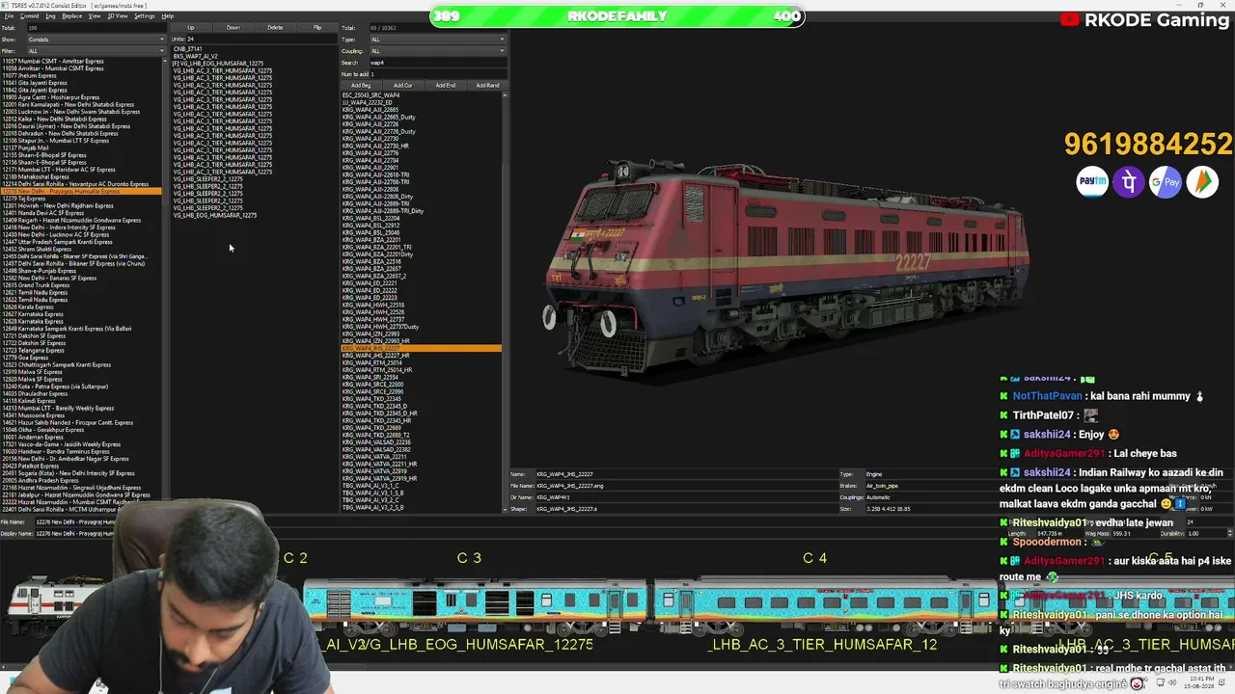Open the Show dropdown set to Consists
The width and height of the screenshot is (1235, 694).
[x=96, y=40]
